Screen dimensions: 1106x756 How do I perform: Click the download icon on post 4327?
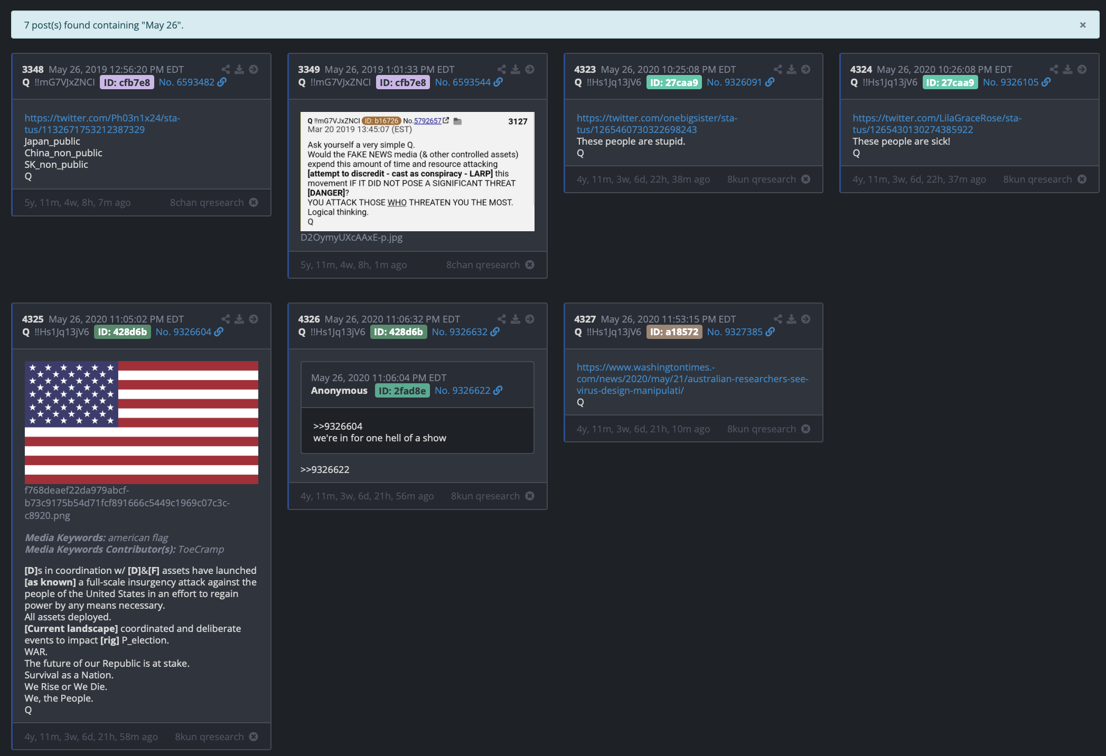[x=791, y=319]
